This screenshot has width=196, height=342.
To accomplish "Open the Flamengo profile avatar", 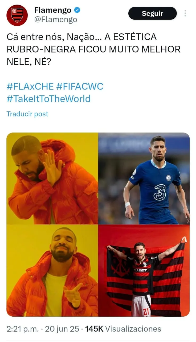I will [x=17, y=15].
